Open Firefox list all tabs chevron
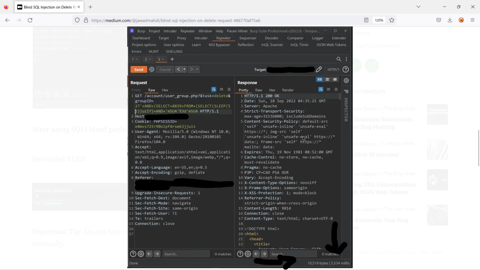Image resolution: width=480 pixels, height=270 pixels. pyautogui.click(x=418, y=7)
